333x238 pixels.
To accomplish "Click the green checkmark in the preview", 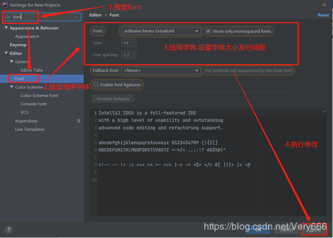I will point(324,111).
